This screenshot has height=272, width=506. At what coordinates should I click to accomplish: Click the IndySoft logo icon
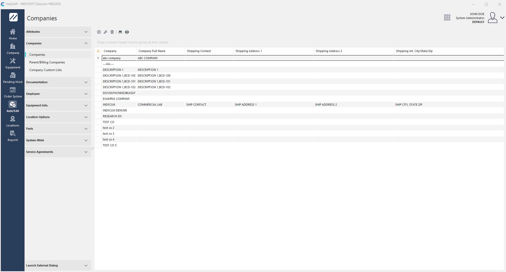[13, 17]
